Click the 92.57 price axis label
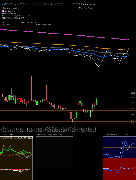136x180 pixels. pyautogui.click(x=132, y=109)
